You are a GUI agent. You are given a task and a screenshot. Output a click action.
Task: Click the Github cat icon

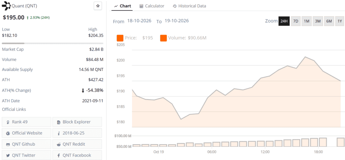pos(8,144)
